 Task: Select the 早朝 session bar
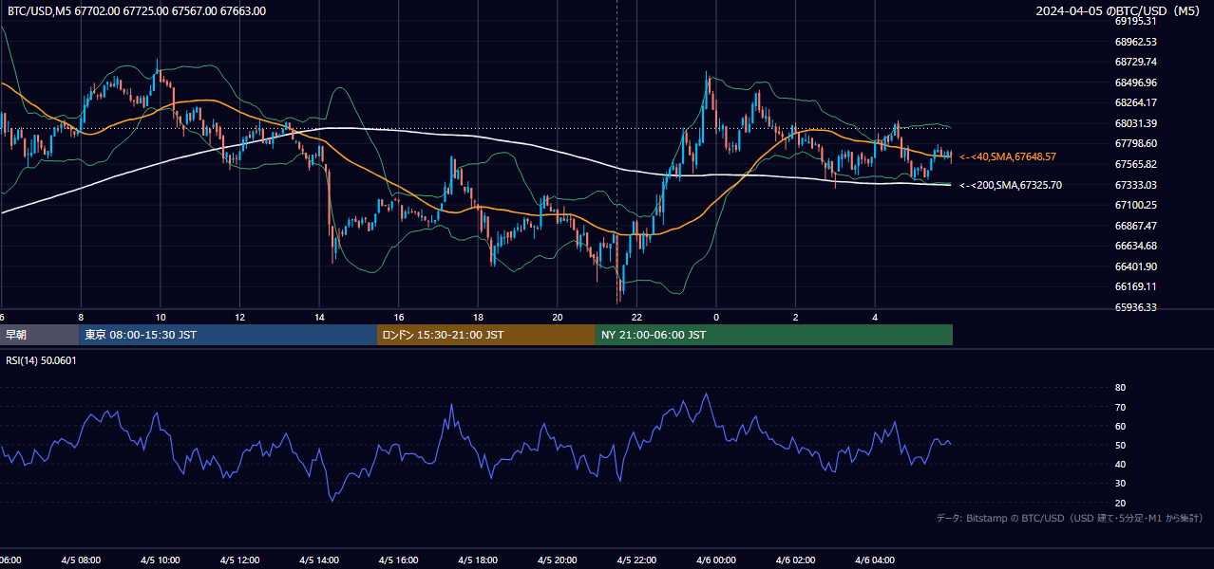point(40,335)
